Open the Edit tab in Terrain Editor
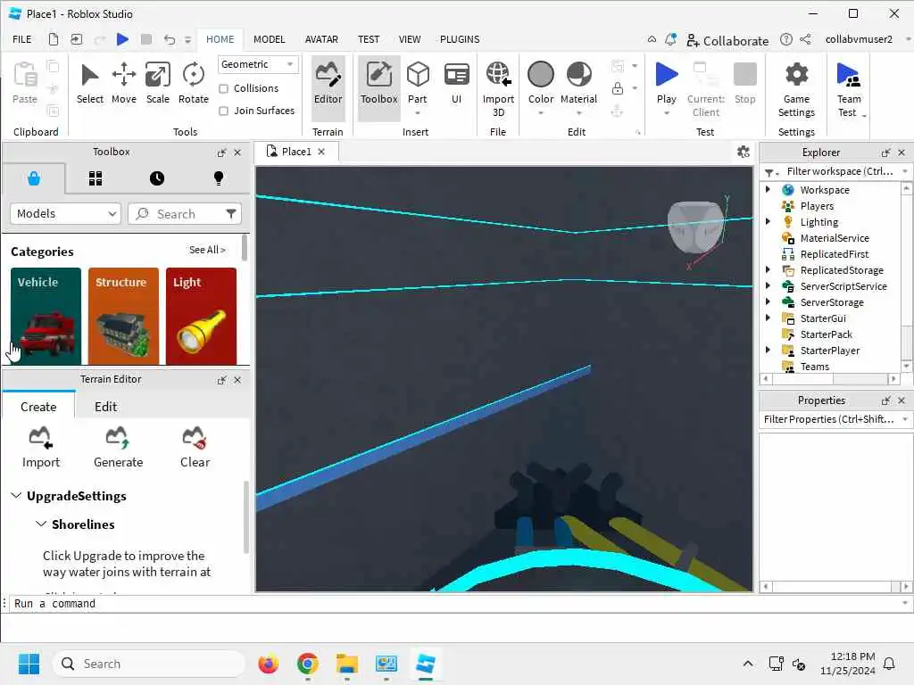 point(105,407)
